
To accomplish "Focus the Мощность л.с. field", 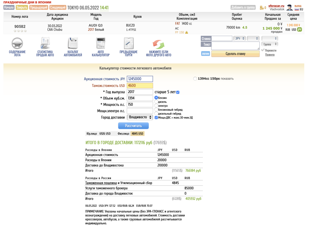I will coord(140,104).
